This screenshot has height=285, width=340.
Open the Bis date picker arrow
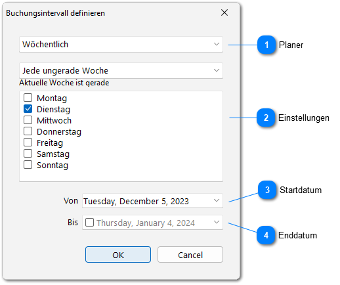[217, 223]
